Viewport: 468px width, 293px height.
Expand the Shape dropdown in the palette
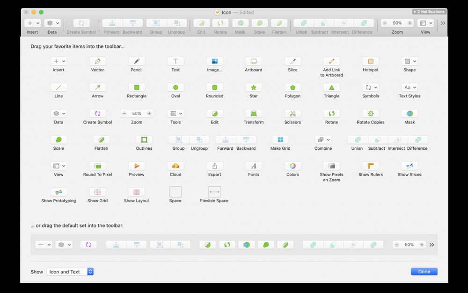click(x=409, y=61)
